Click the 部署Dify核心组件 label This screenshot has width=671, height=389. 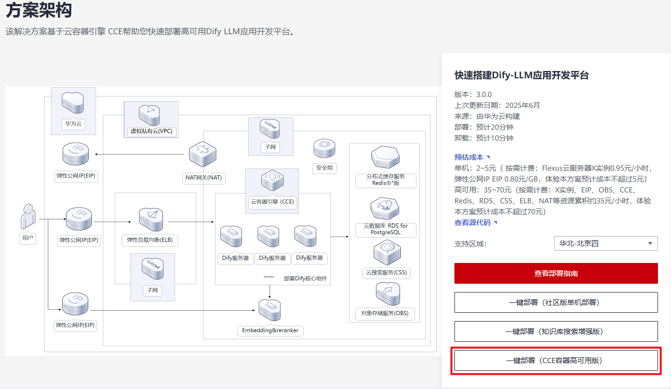pos(306,279)
